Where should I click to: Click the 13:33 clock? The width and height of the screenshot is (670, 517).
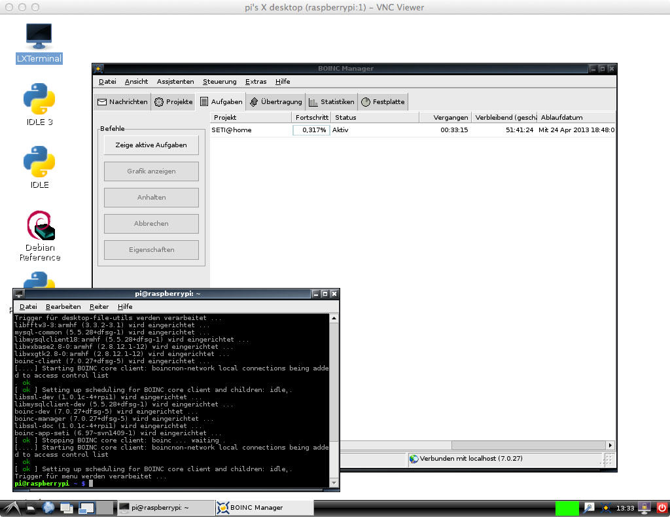(625, 508)
